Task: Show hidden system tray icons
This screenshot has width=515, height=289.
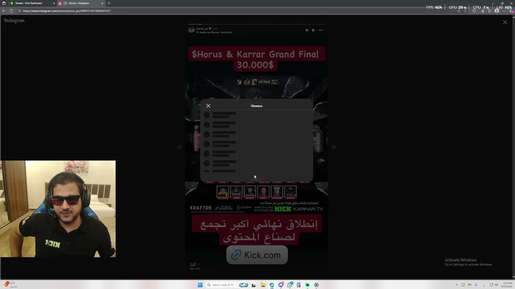Action: coord(456,285)
